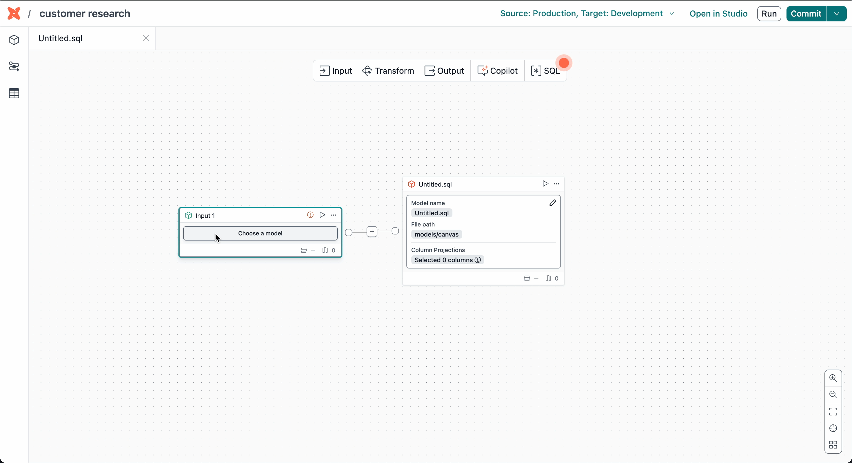Open the cube models sidebar icon
Viewport: 852px width, 463px height.
click(14, 40)
